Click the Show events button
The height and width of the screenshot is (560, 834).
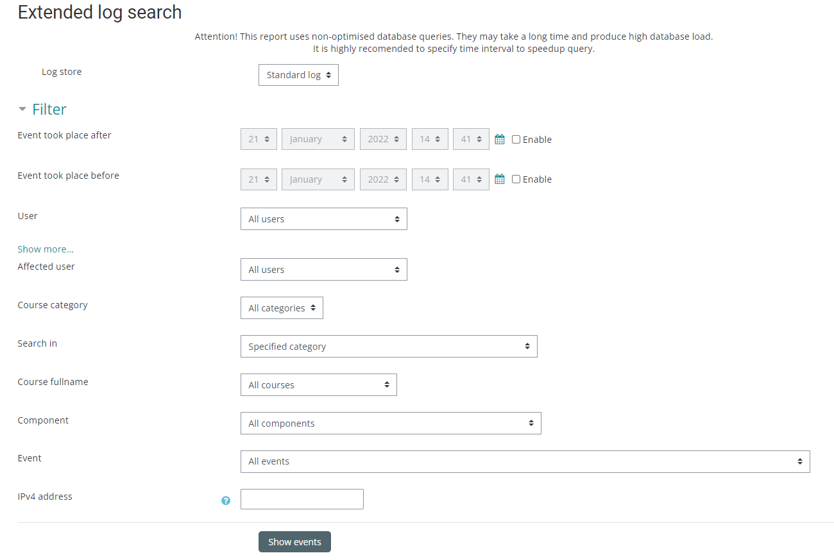click(294, 542)
